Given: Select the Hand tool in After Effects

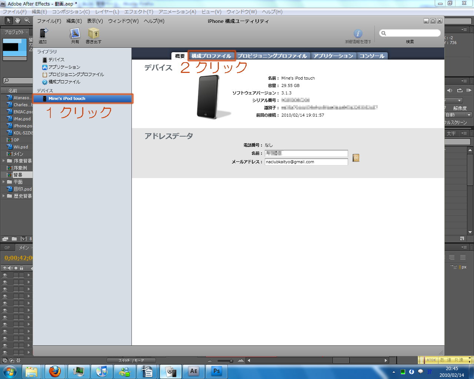Looking at the screenshot, I should coord(18,20).
